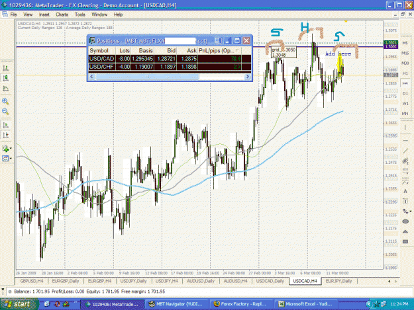Open the chart templates dropdown arrow
Screen dimensions: 414x310
click(11, 159)
